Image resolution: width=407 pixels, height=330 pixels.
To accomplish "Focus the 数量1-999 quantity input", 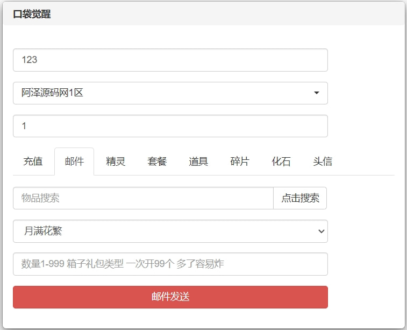I will point(170,264).
